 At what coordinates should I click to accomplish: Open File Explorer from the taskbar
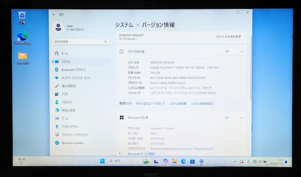[x=174, y=161]
